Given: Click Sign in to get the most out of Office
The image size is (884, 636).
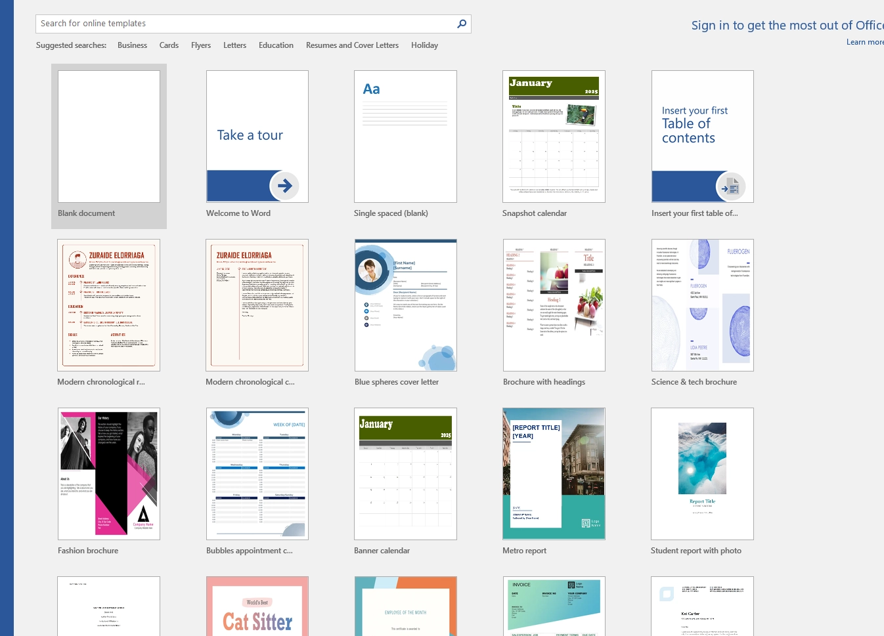Looking at the screenshot, I should [787, 25].
